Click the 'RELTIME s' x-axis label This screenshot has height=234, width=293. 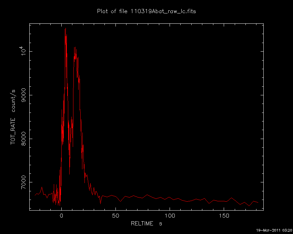[146, 223]
